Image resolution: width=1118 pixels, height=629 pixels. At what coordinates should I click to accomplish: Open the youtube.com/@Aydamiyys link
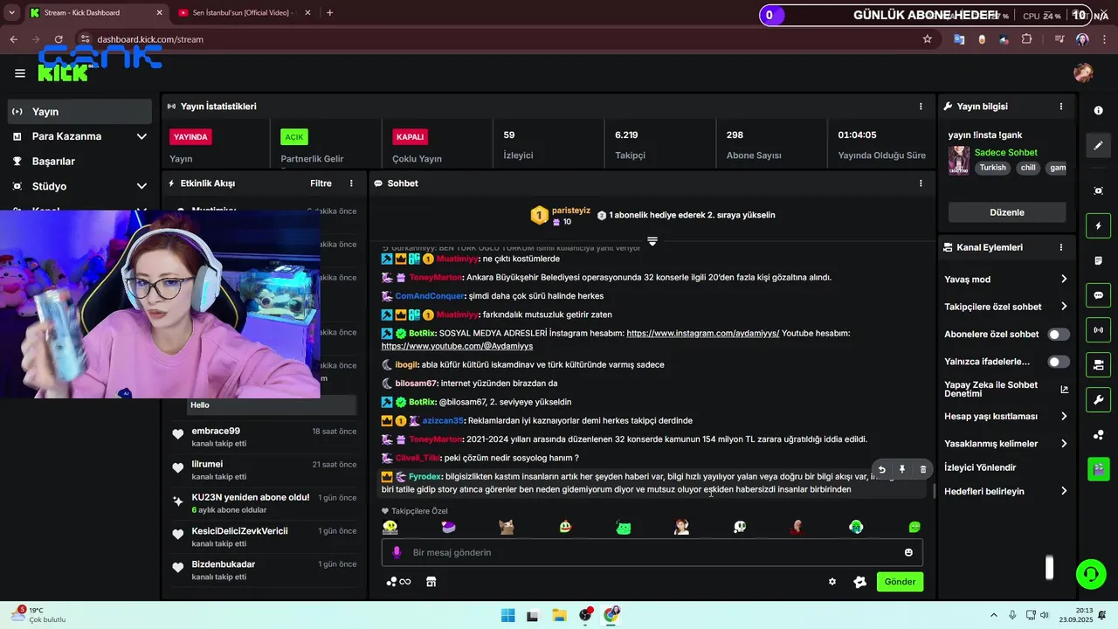pos(457,346)
